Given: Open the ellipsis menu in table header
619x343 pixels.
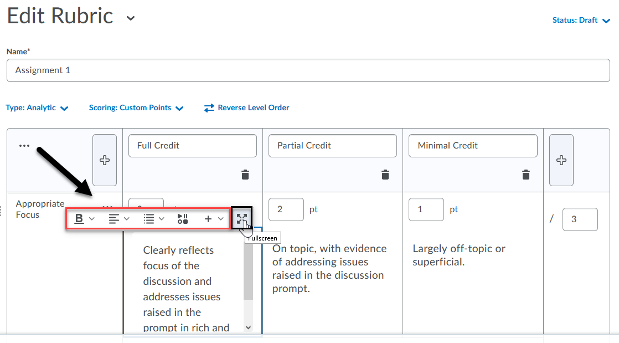Looking at the screenshot, I should [x=24, y=146].
